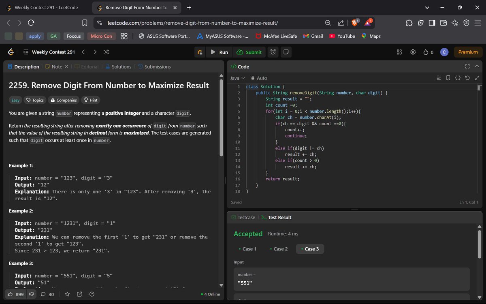
Task: Select Case 3 result
Action: point(310,249)
